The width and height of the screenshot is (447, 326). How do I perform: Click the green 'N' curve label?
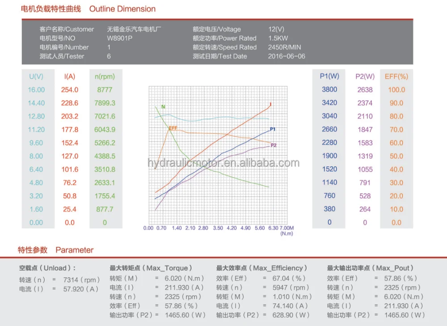(x=163, y=107)
